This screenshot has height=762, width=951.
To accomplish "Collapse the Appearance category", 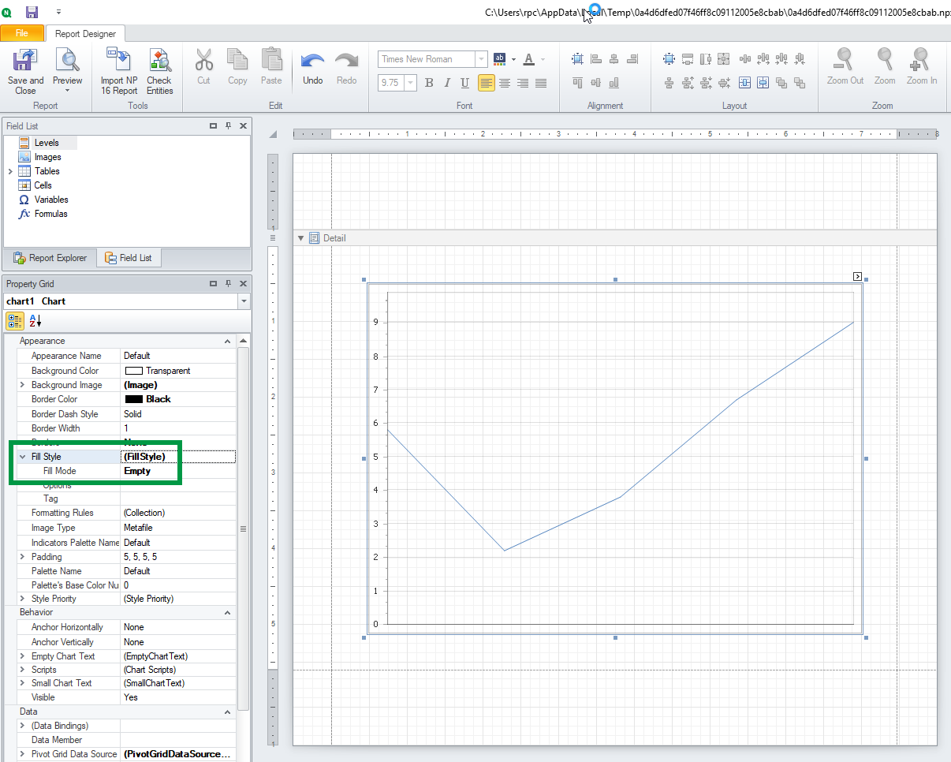I will click(227, 342).
